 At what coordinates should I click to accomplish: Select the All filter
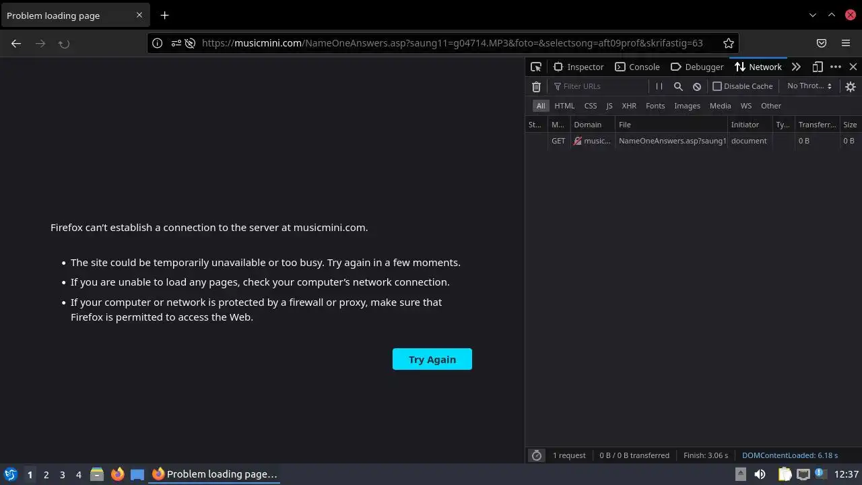[541, 106]
